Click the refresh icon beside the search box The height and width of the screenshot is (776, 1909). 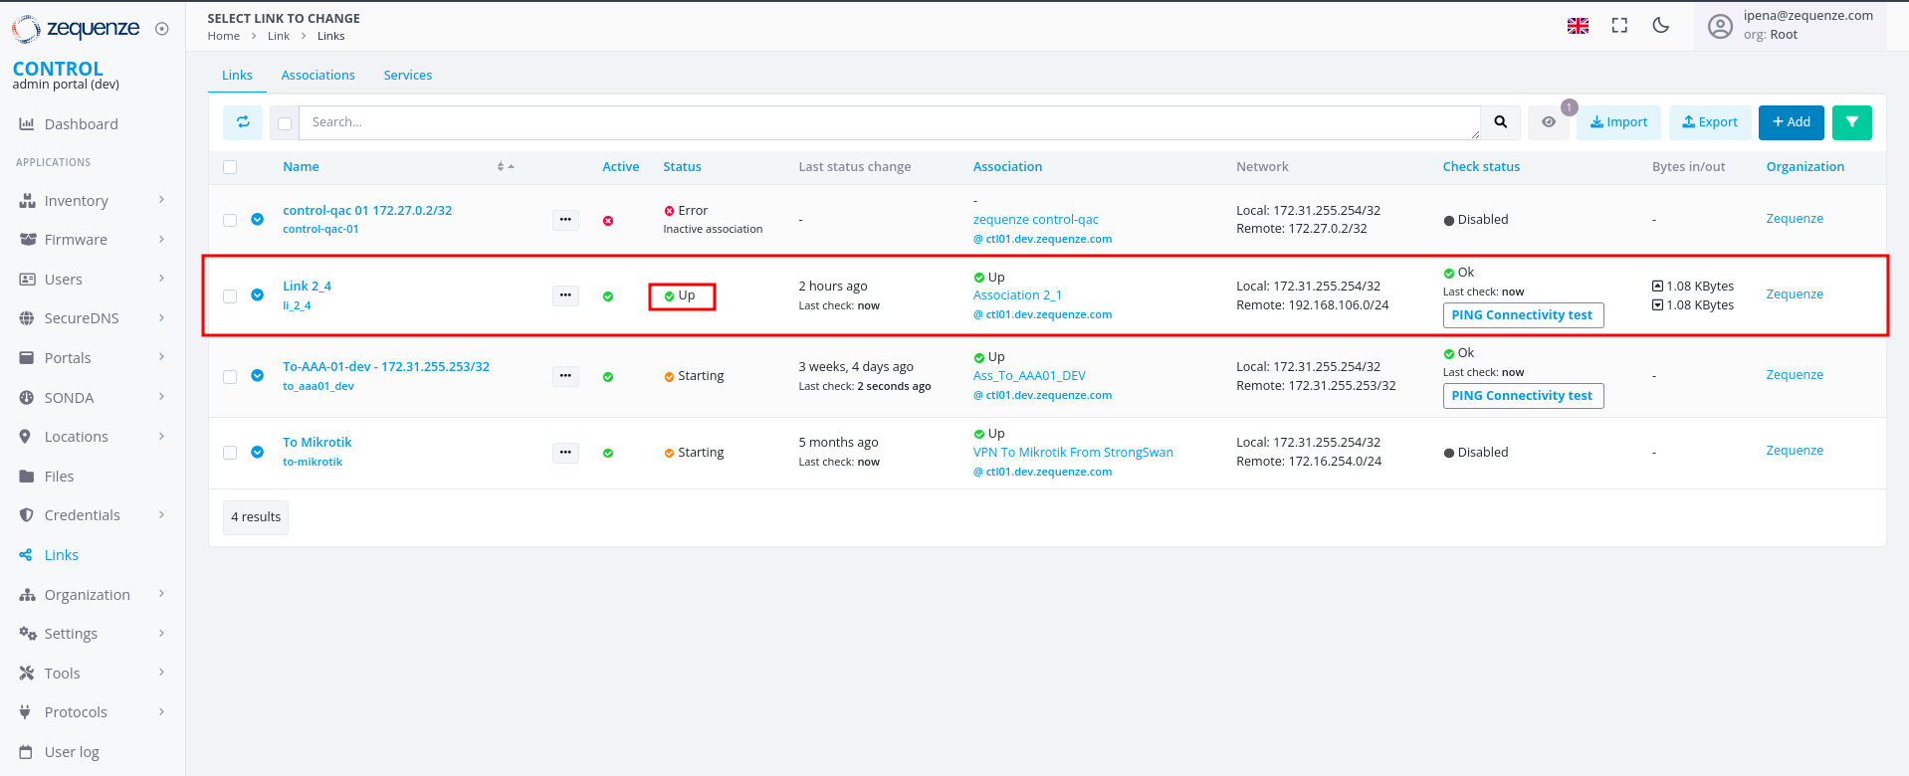(243, 122)
